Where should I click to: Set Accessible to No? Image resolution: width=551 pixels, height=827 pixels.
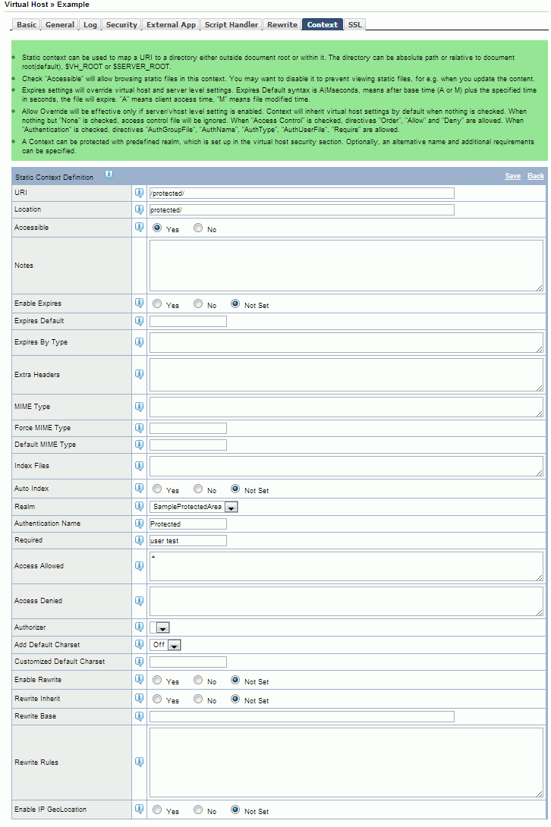(198, 228)
